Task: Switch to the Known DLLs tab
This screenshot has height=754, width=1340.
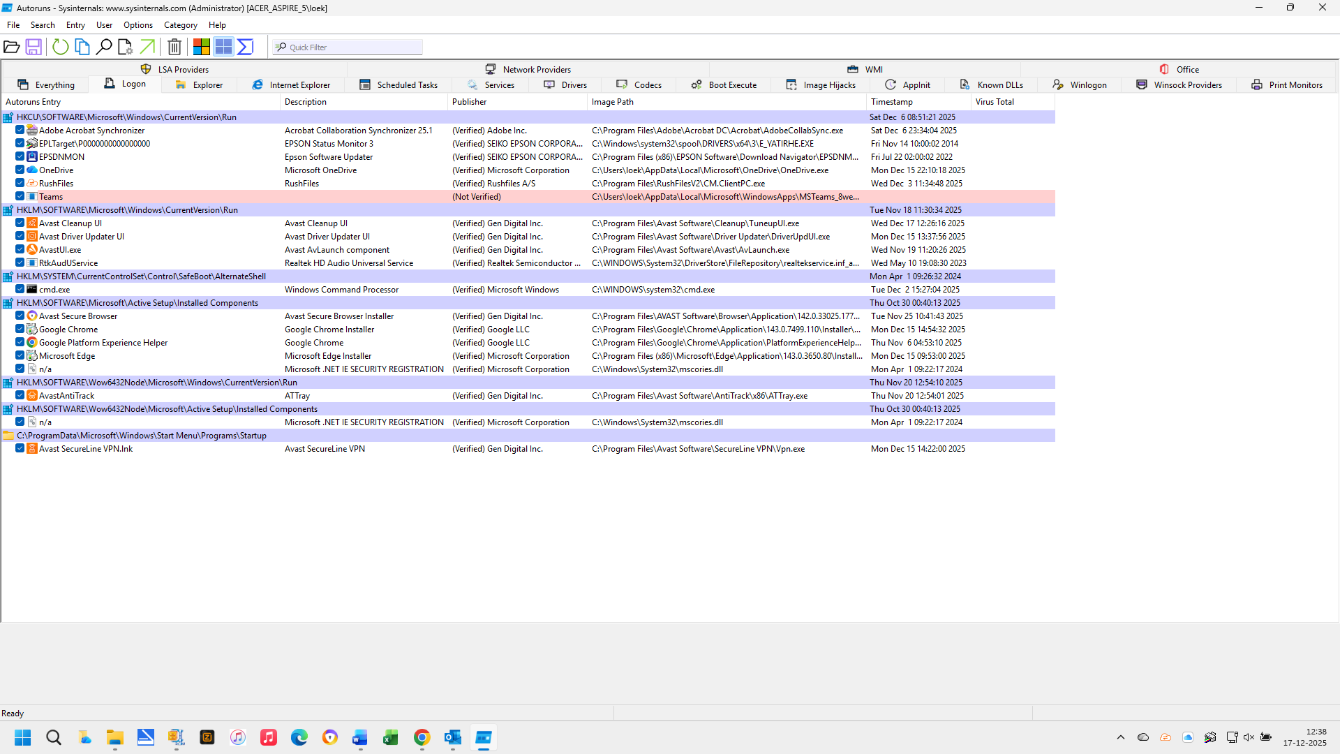Action: (x=992, y=85)
